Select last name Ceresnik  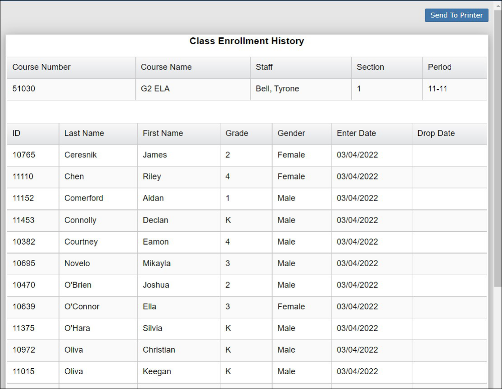(80, 155)
